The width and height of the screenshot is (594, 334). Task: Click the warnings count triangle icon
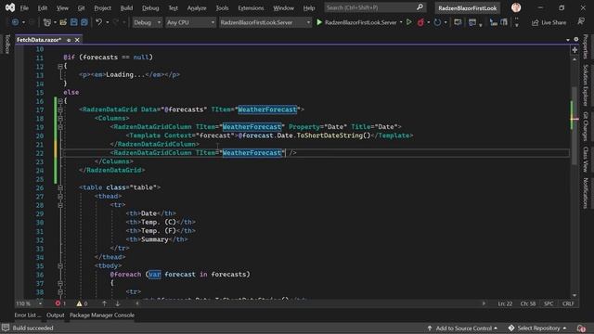(79, 303)
